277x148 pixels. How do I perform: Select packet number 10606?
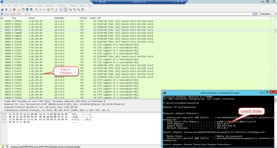(135, 57)
